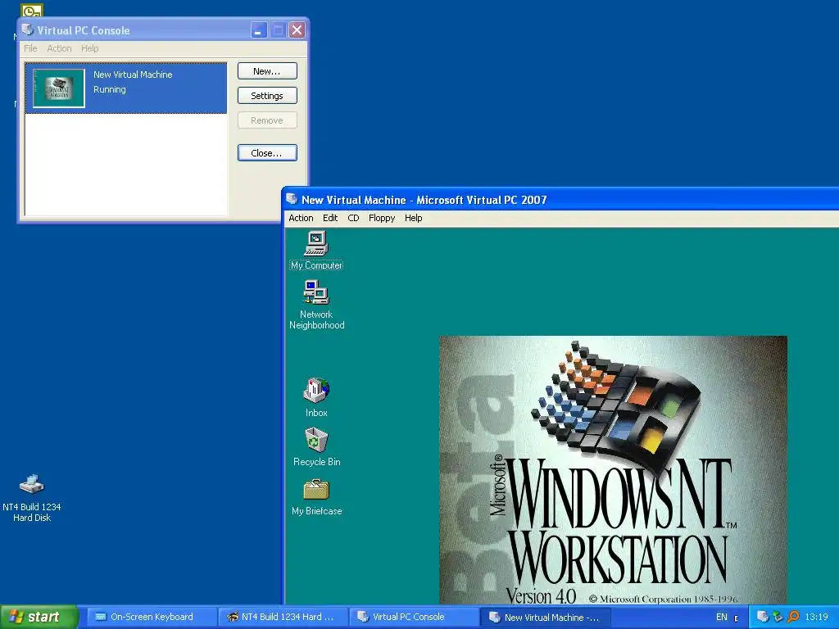Viewport: 839px width, 629px height.
Task: Open My Computer icon in the VM
Action: tap(316, 249)
